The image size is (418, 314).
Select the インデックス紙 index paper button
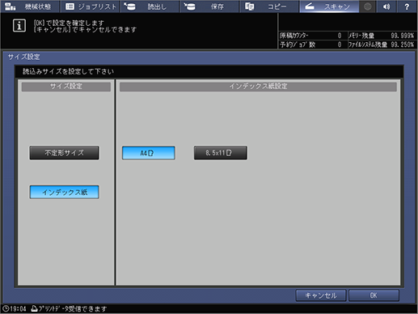pos(64,192)
